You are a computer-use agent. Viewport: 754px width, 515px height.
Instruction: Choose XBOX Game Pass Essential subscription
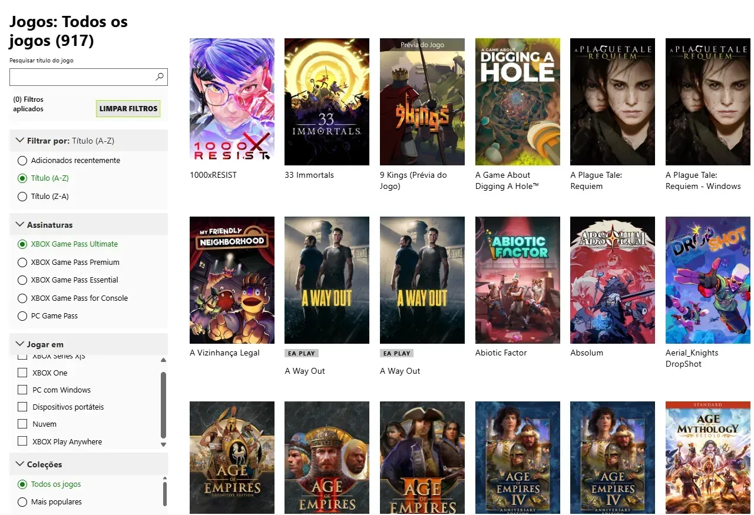22,280
